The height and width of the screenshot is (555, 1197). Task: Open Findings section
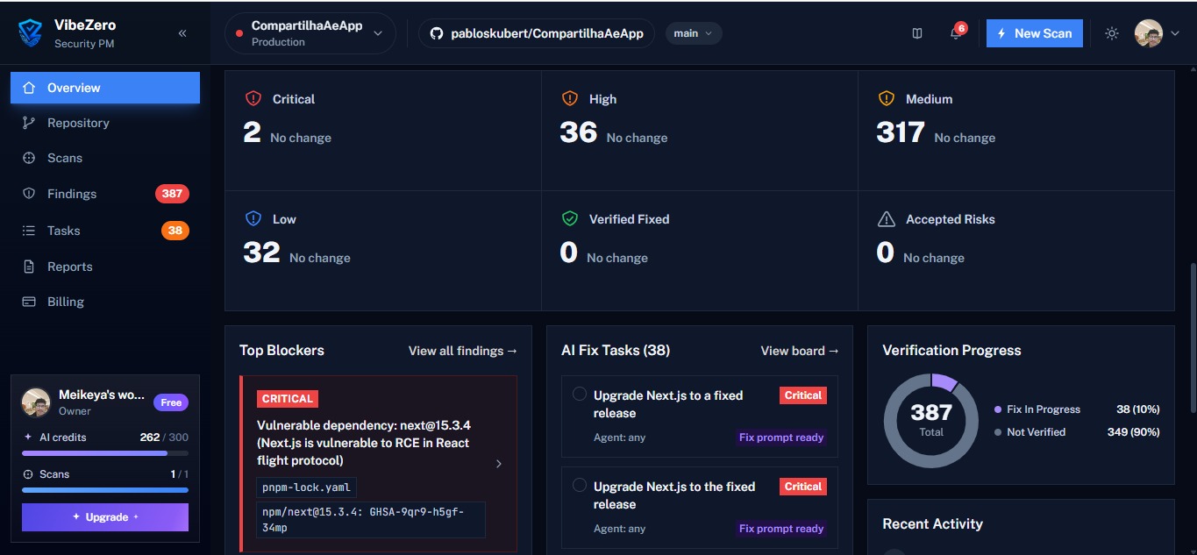(105, 194)
